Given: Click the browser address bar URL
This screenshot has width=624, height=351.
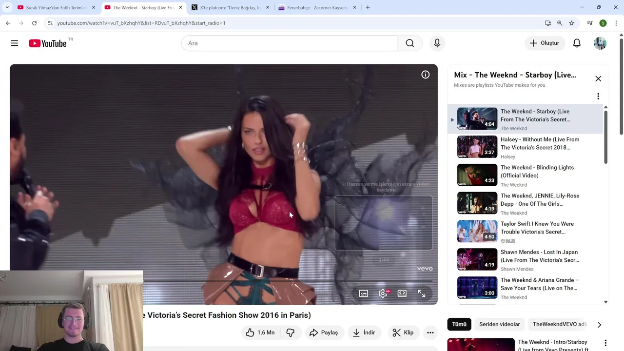Looking at the screenshot, I should 141,23.
